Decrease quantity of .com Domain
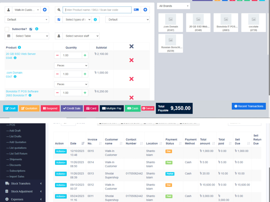The width and height of the screenshot is (270, 202). [x=57, y=74]
